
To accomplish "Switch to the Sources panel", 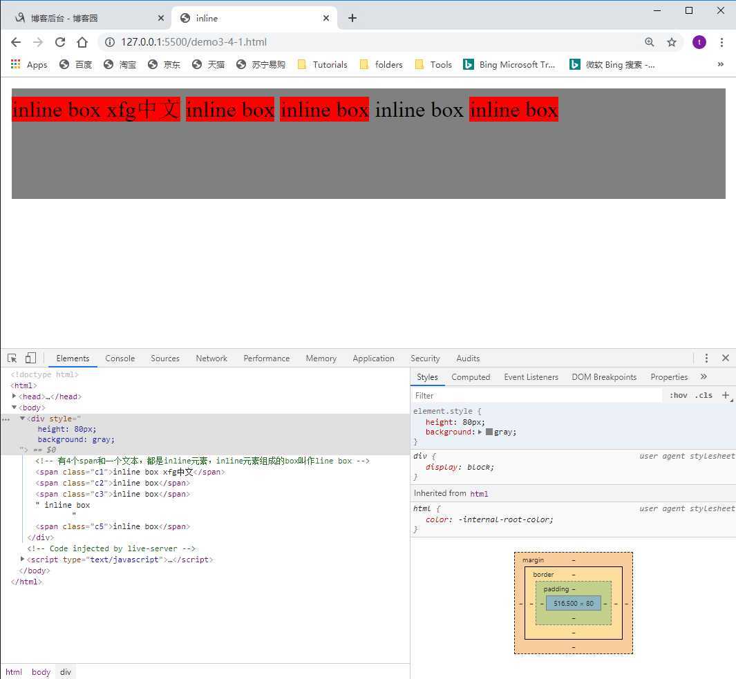I will click(x=165, y=358).
